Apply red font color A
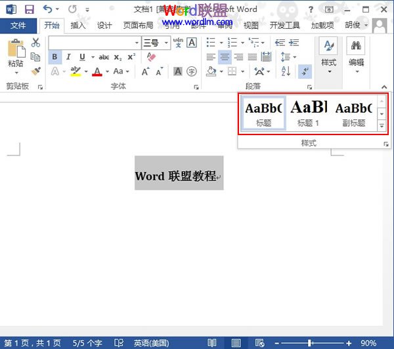The height and width of the screenshot is (349, 394). (97, 72)
